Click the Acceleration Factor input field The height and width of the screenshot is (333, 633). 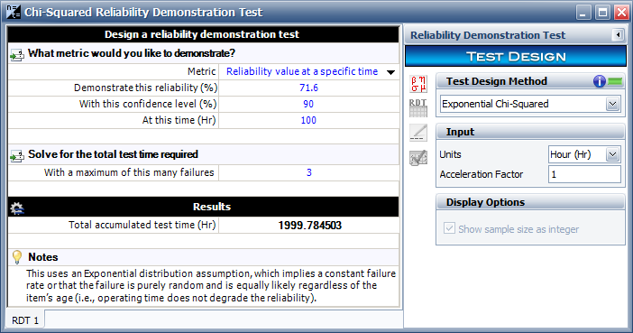[584, 174]
